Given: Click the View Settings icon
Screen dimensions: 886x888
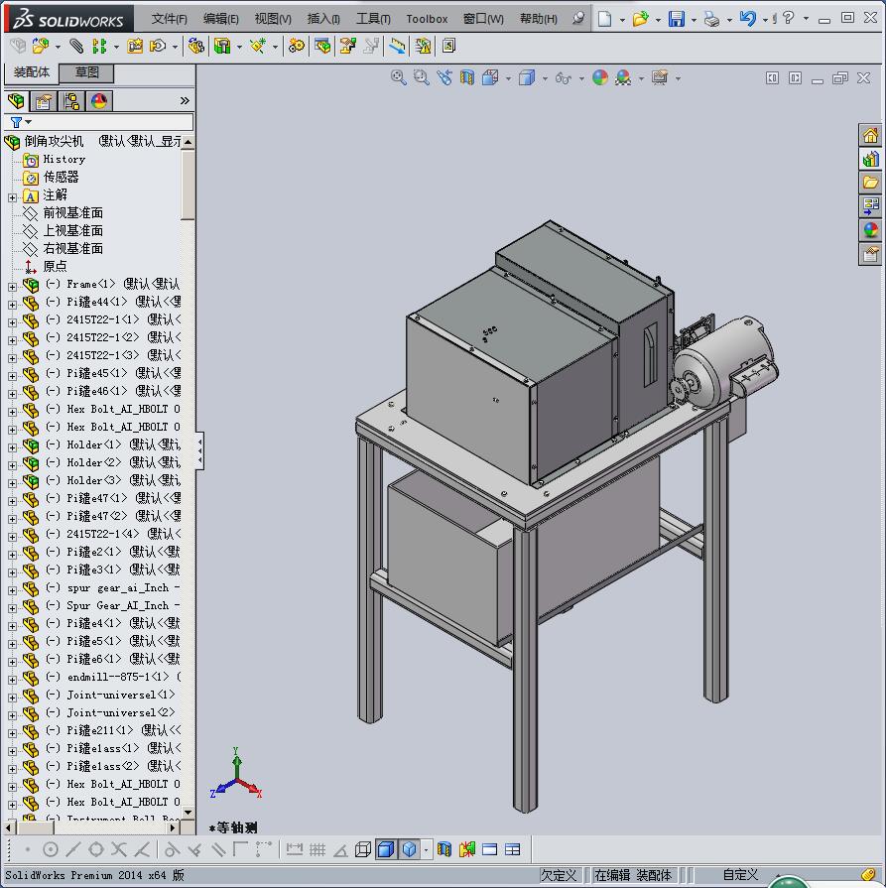Looking at the screenshot, I should [x=660, y=77].
